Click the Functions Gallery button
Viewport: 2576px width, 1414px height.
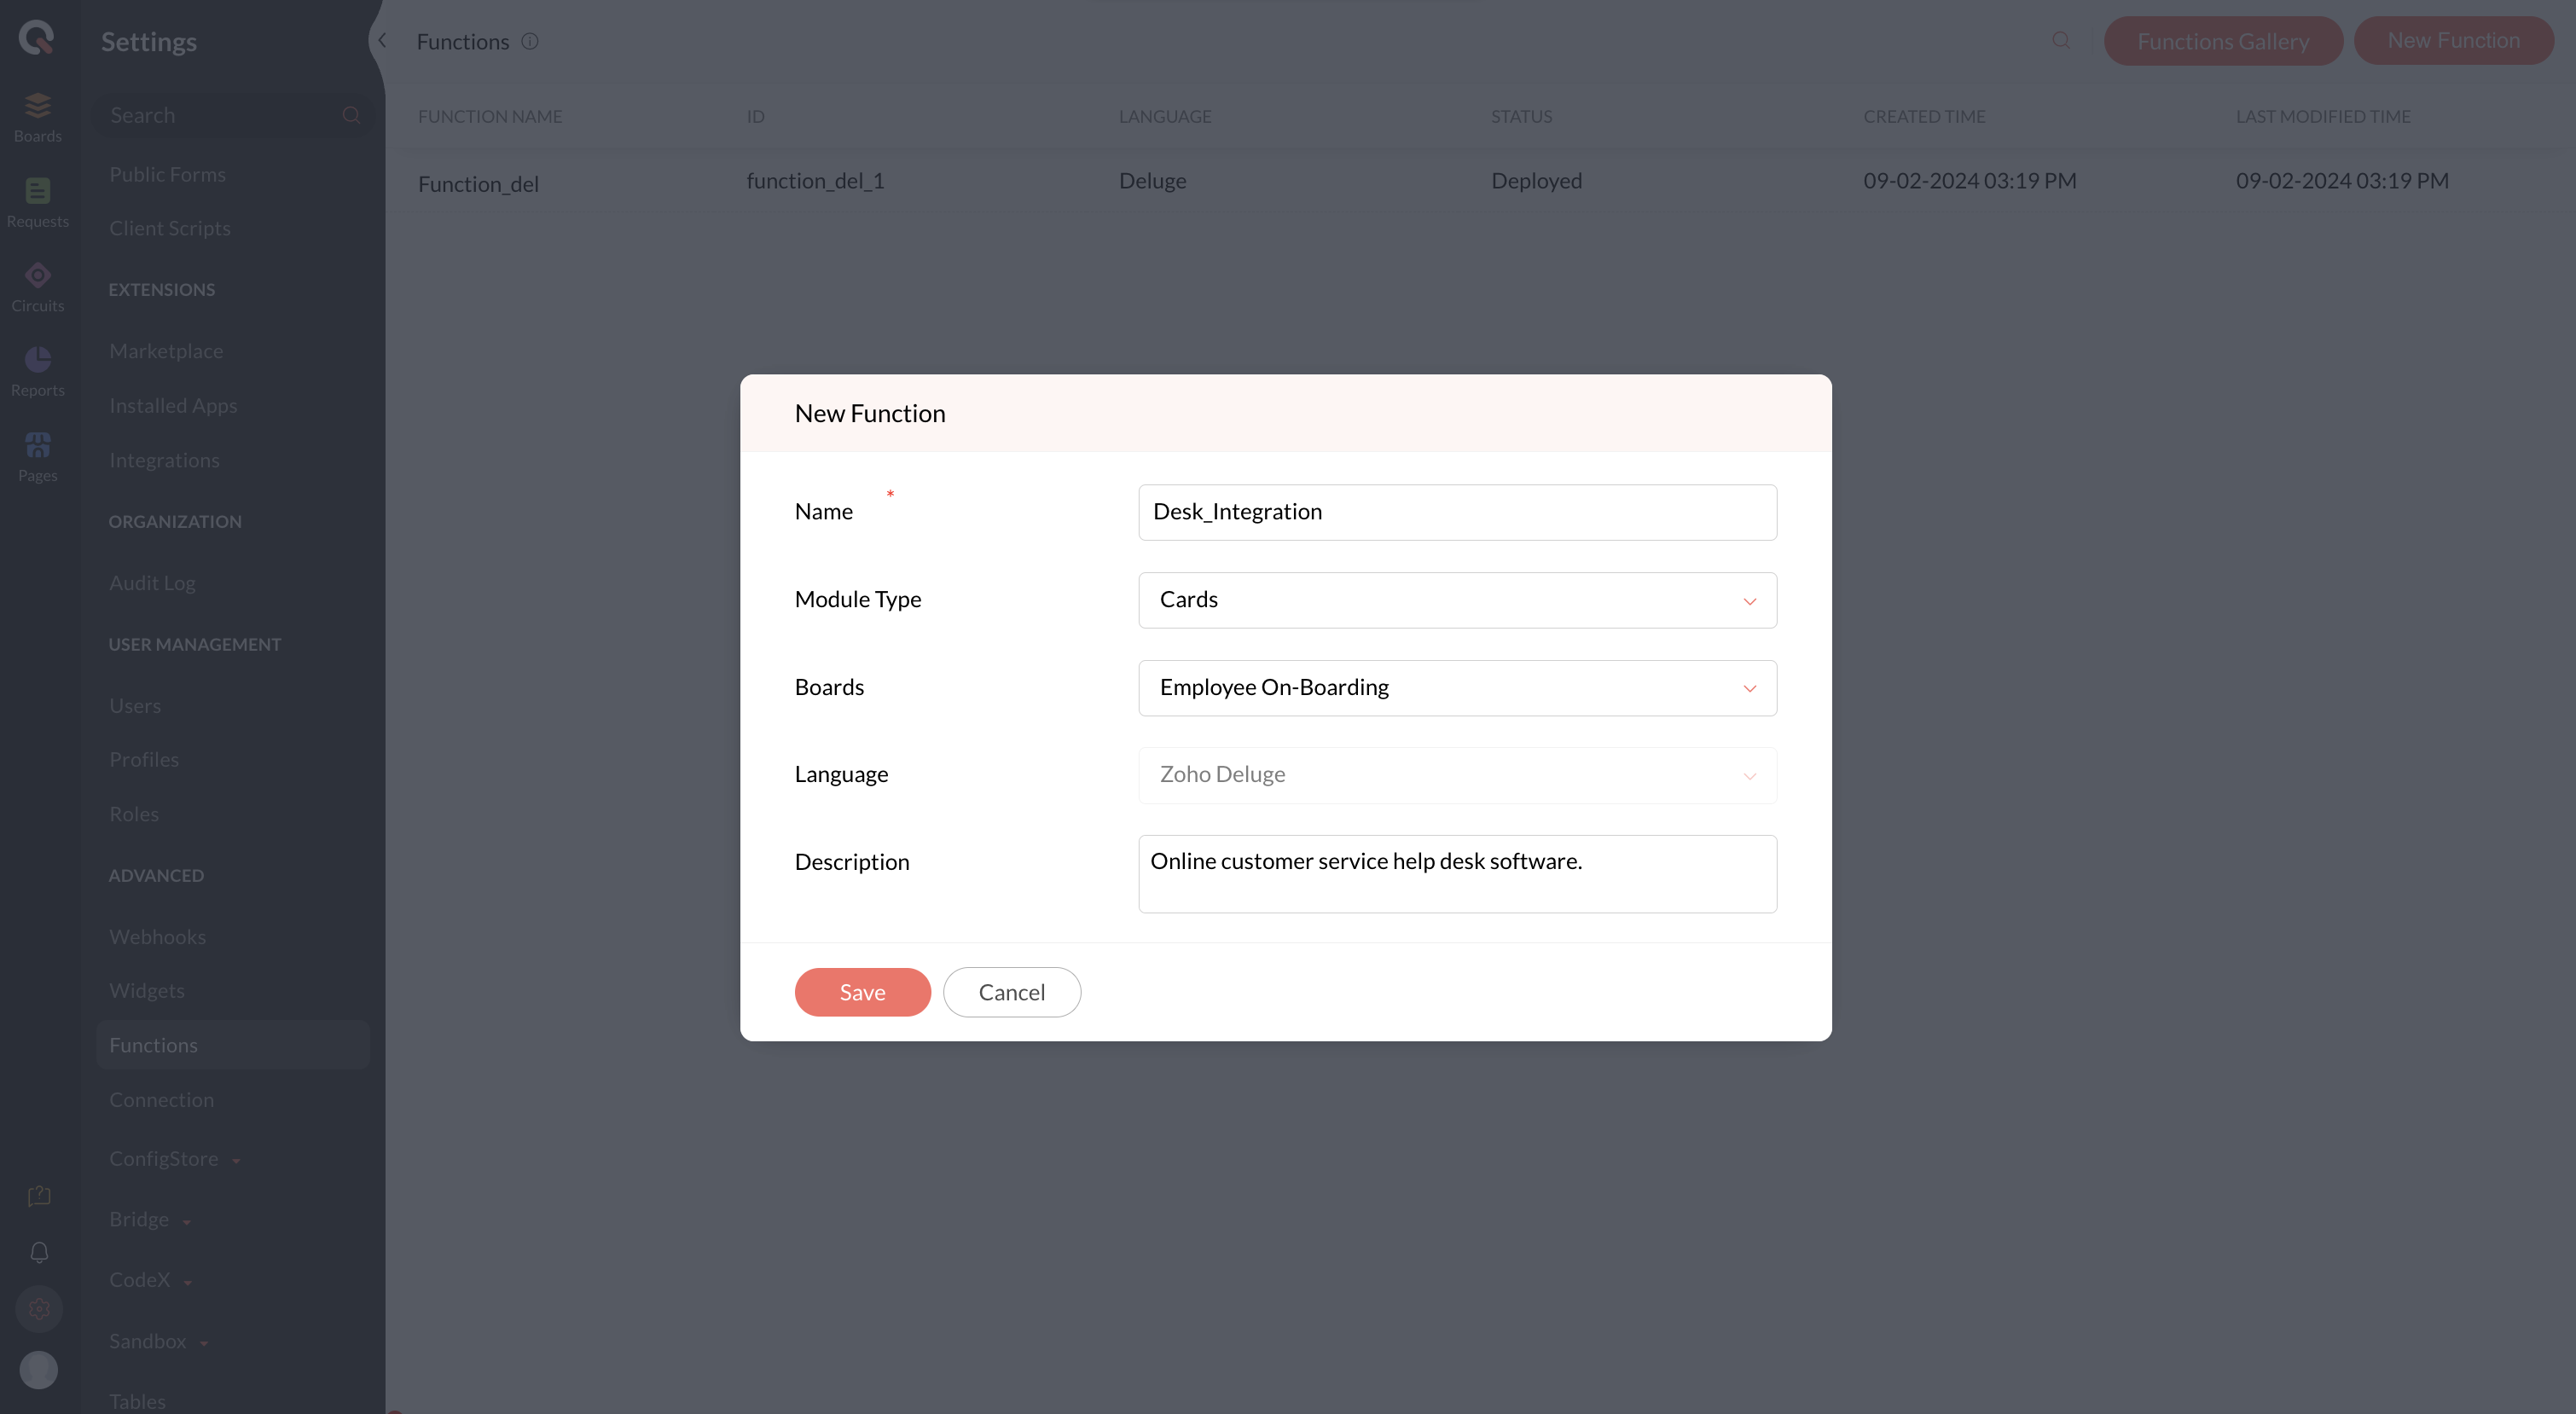(2223, 41)
